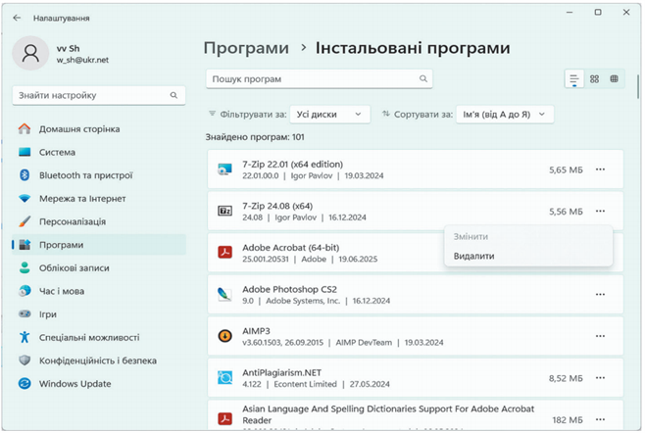
Task: Click the Знайдено програм: 101 text
Action: pyautogui.click(x=255, y=137)
